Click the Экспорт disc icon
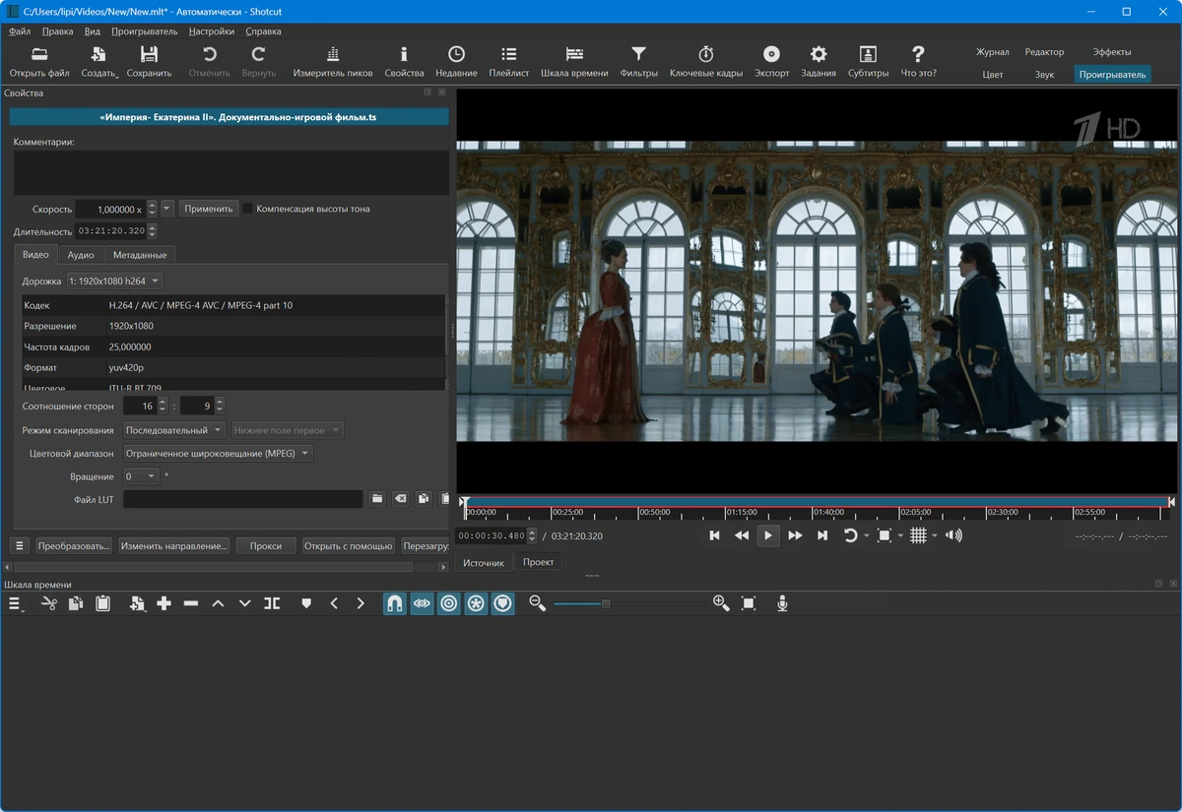The width and height of the screenshot is (1182, 812). 771,61
